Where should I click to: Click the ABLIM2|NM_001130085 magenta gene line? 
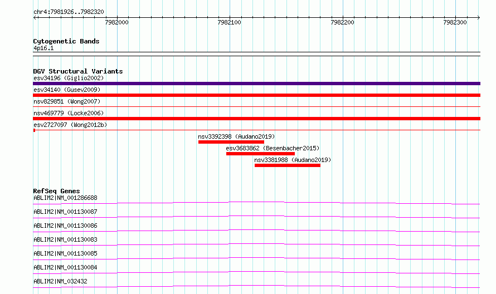pos(256,258)
